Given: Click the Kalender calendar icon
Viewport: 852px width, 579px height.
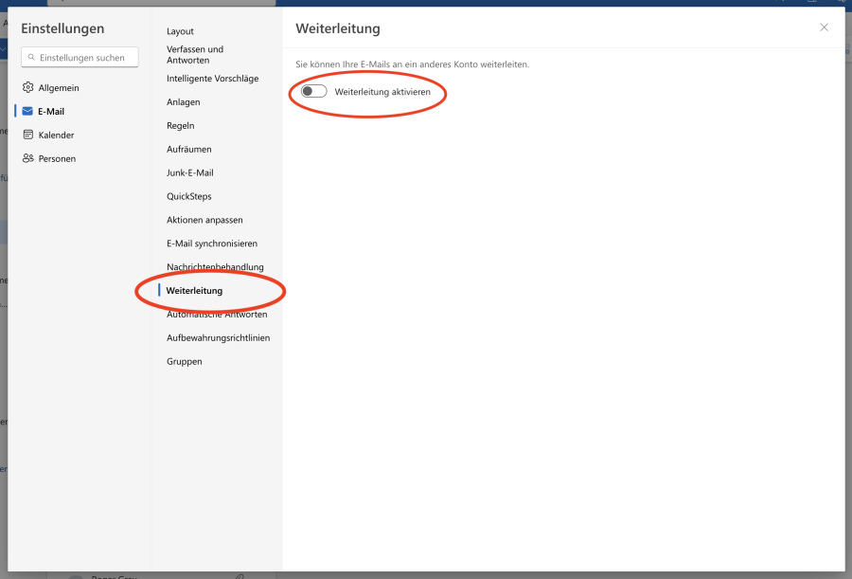Looking at the screenshot, I should (27, 135).
